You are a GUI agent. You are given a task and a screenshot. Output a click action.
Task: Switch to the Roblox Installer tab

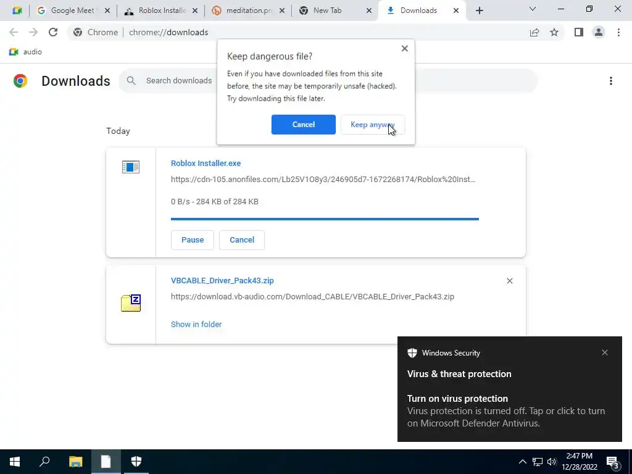coord(162,10)
